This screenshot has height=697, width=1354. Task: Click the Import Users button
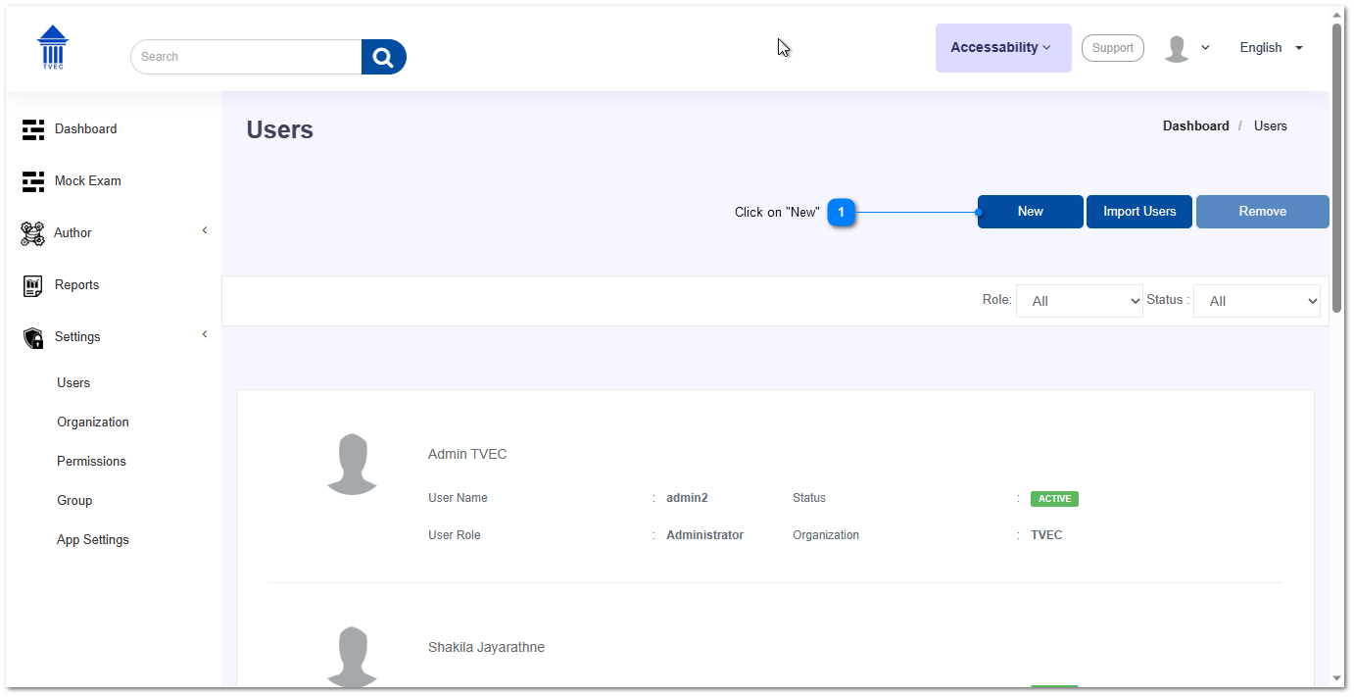[1138, 212]
